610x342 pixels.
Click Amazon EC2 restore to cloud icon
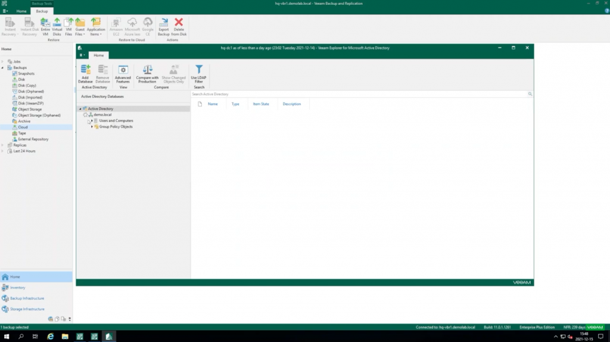point(116,27)
